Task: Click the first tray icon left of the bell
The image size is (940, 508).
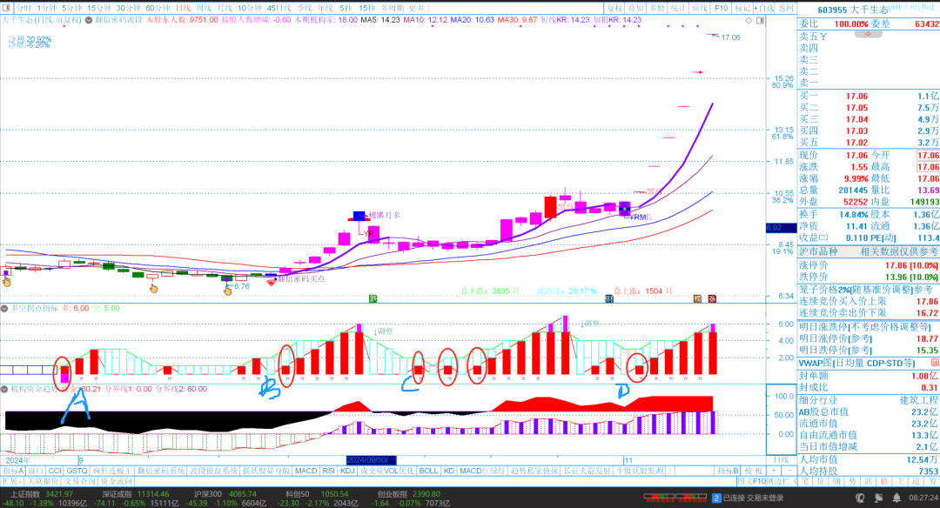Action: pyautogui.click(x=860, y=498)
